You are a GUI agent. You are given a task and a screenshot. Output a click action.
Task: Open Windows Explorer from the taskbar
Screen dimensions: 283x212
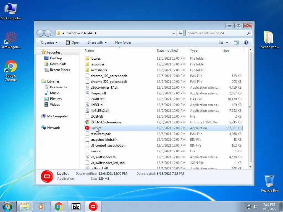coord(25,206)
